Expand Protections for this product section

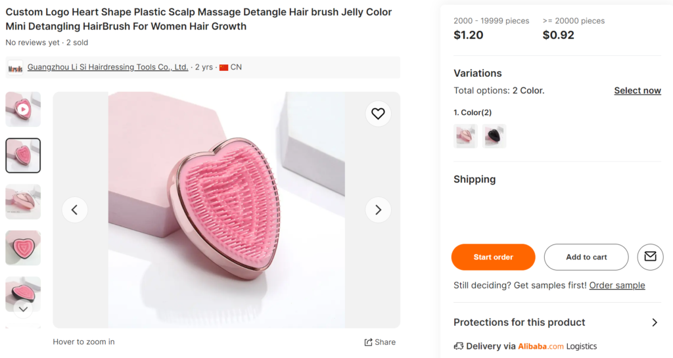[x=654, y=323]
